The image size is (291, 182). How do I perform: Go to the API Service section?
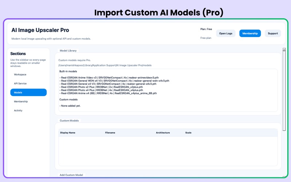(x=28, y=83)
